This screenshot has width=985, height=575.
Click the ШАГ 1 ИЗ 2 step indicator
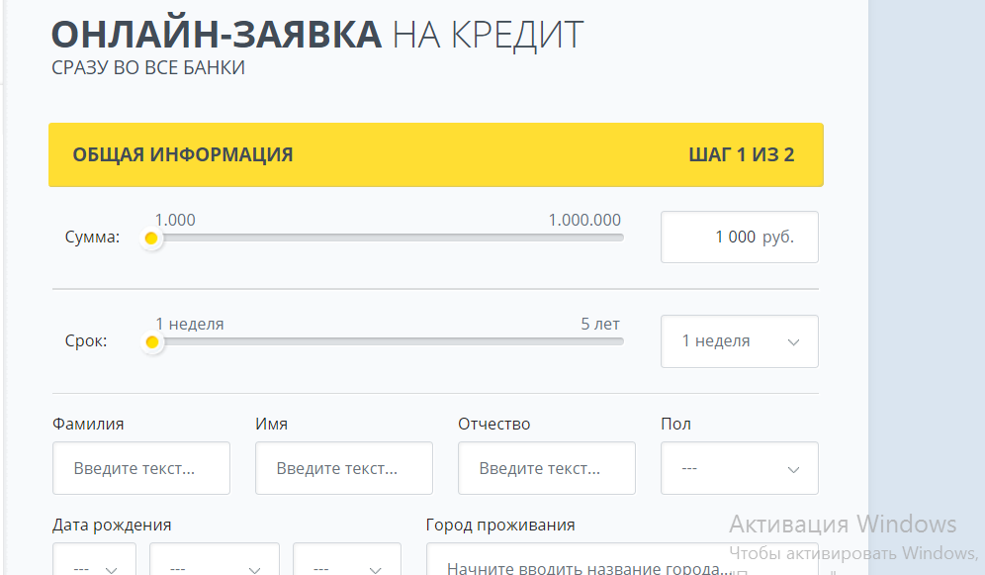tap(741, 155)
